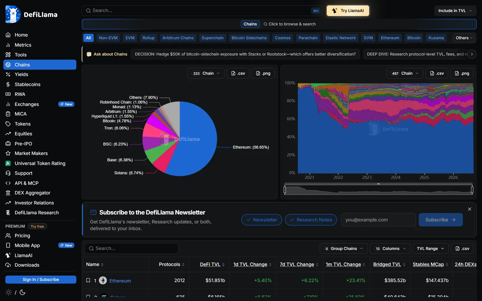Open the 487 Chain selector on area chart
This screenshot has width=482, height=301.
(405, 73)
